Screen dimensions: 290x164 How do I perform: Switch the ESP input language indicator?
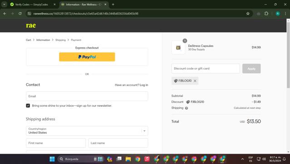[x=251, y=159]
